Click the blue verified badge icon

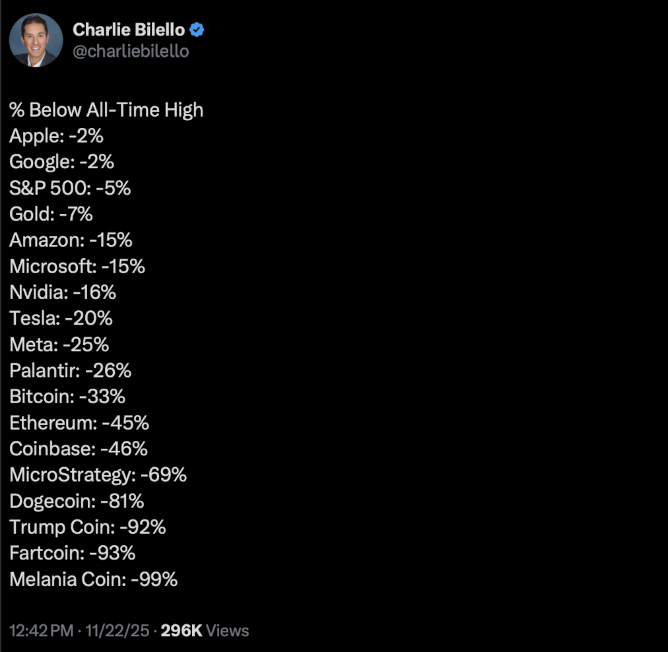point(197,30)
